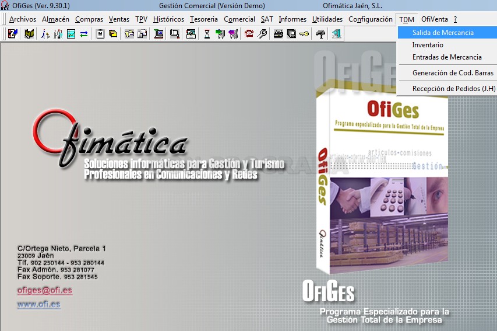Click the tree toolbar icon
This screenshot has width=497, height=331.
click(x=320, y=34)
